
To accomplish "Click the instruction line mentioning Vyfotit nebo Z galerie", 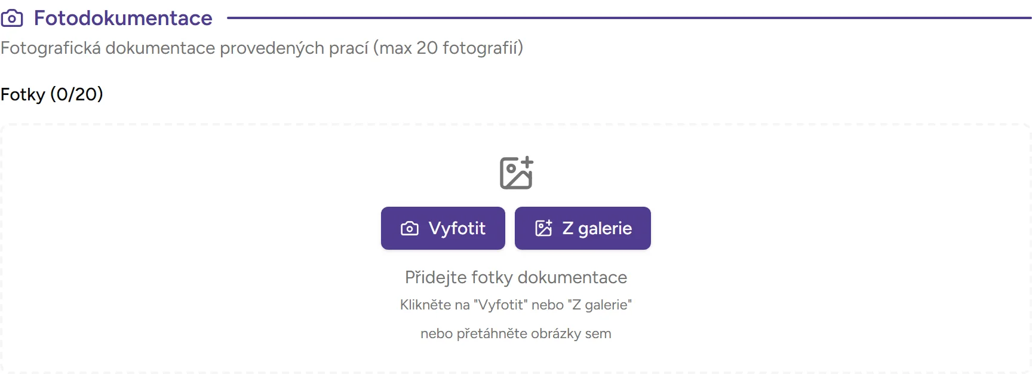I will point(516,305).
